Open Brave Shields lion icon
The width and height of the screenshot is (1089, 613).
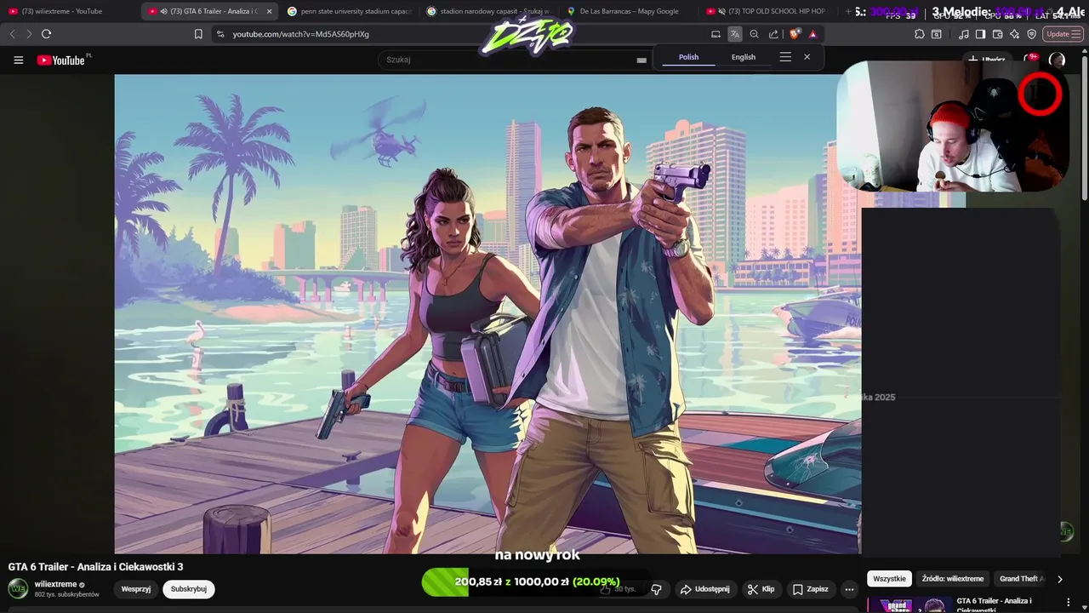pyautogui.click(x=795, y=34)
